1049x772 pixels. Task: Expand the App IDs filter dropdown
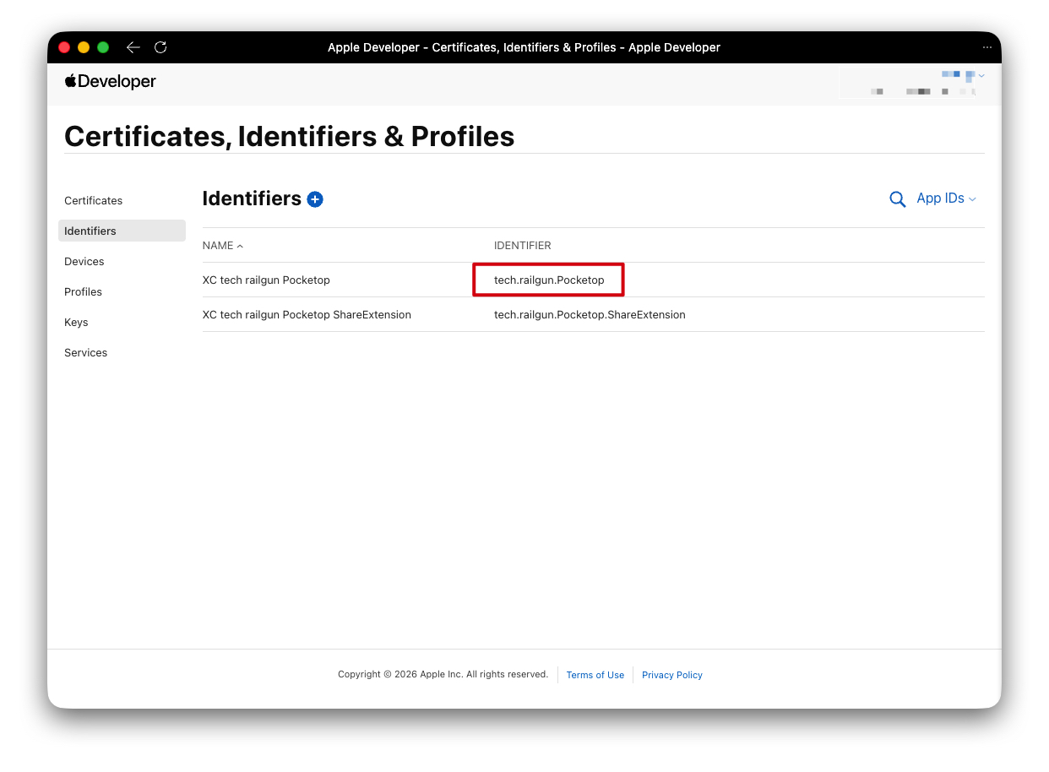point(947,198)
